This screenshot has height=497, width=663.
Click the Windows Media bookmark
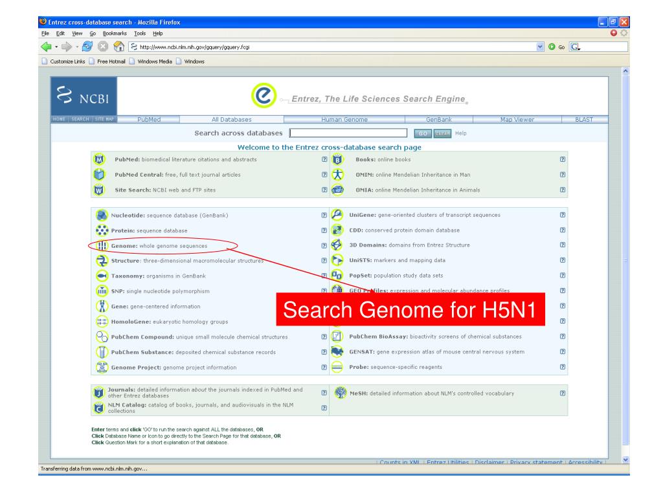click(151, 61)
